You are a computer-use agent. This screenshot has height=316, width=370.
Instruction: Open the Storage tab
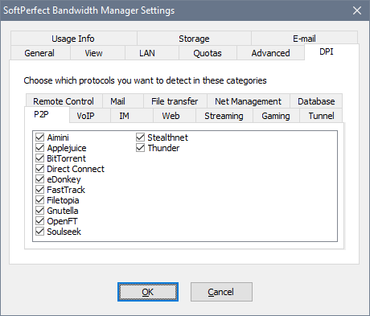(194, 39)
